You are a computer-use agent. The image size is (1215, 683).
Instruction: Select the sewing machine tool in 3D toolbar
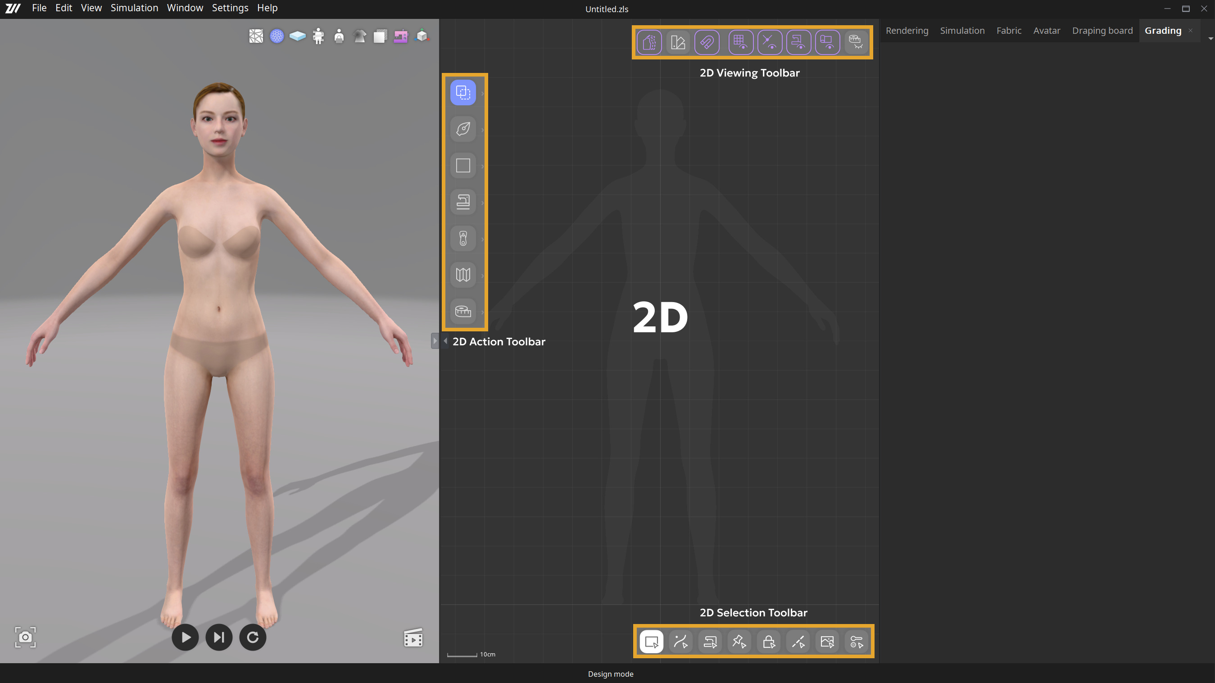(400, 36)
